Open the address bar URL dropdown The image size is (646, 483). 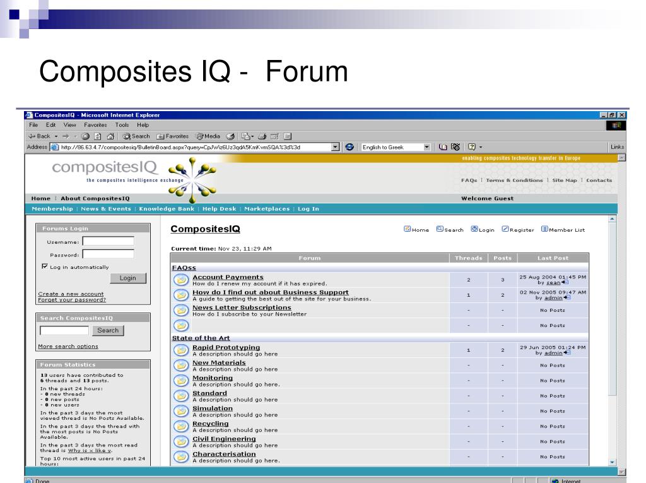[336, 147]
